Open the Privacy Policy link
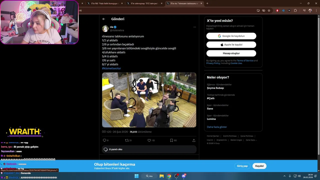 (x=213, y=63)
